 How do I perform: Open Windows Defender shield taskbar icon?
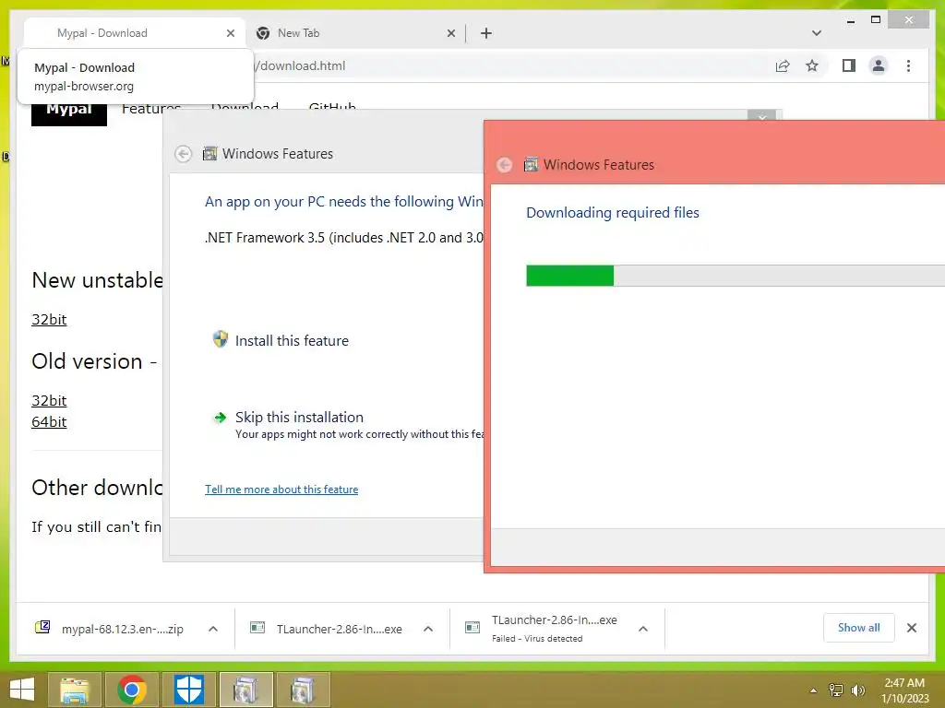click(x=189, y=690)
